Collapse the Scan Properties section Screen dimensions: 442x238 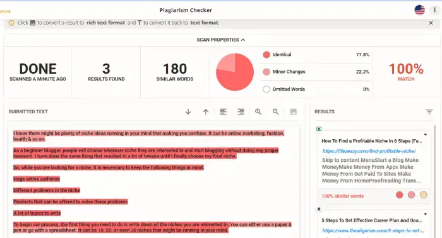click(221, 40)
